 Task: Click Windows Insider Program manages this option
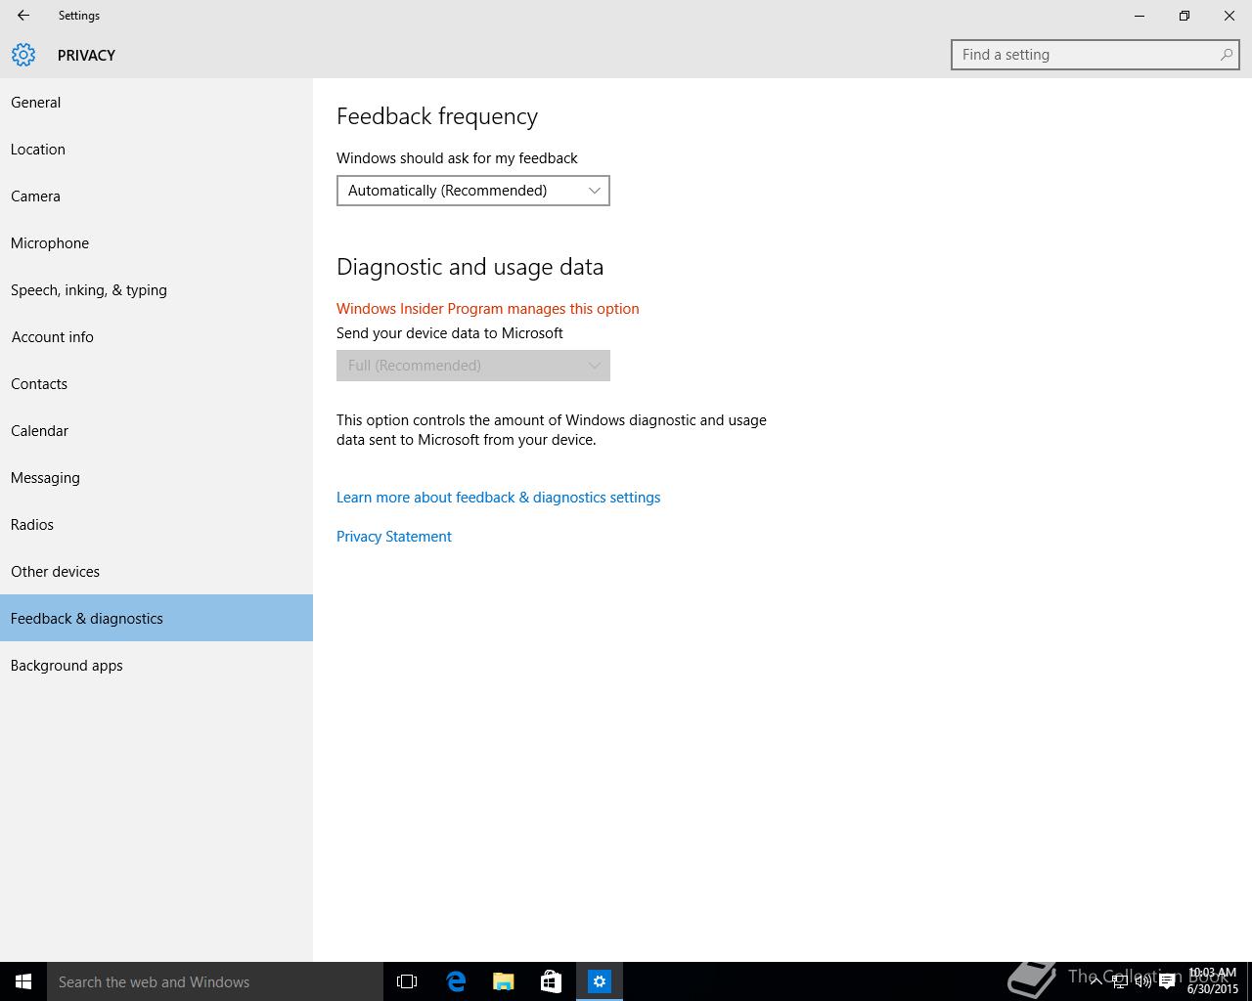pos(488,309)
